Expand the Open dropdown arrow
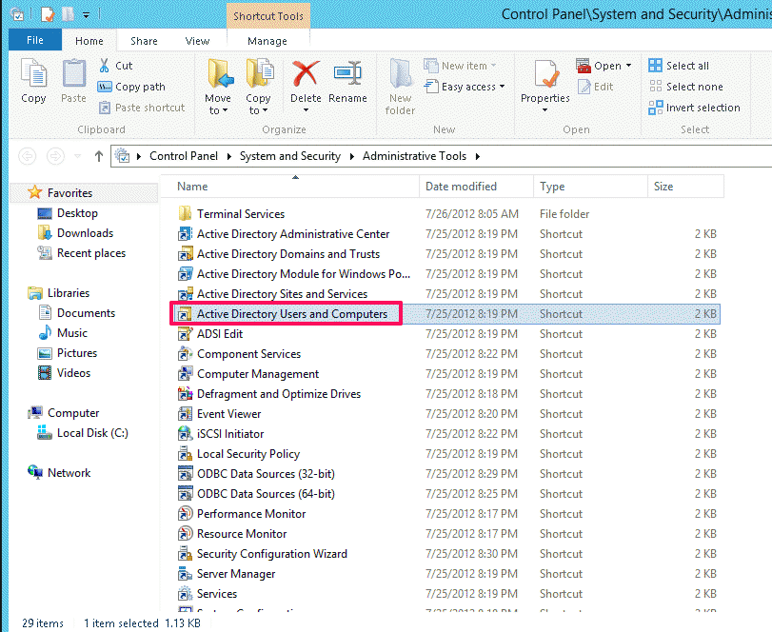Screen dimensions: 772x632 click(x=628, y=66)
